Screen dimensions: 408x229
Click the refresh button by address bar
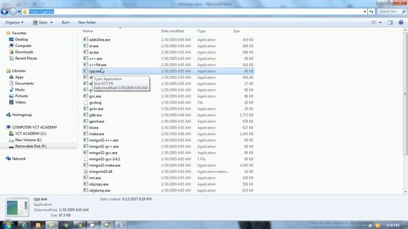(371, 11)
